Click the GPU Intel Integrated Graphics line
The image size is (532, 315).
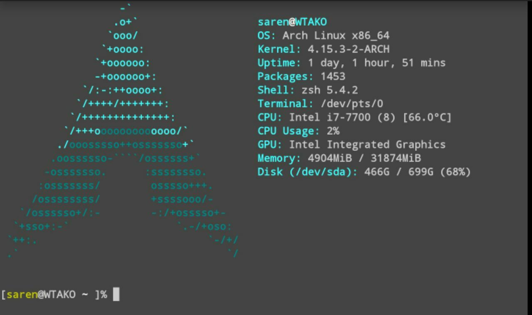click(351, 145)
